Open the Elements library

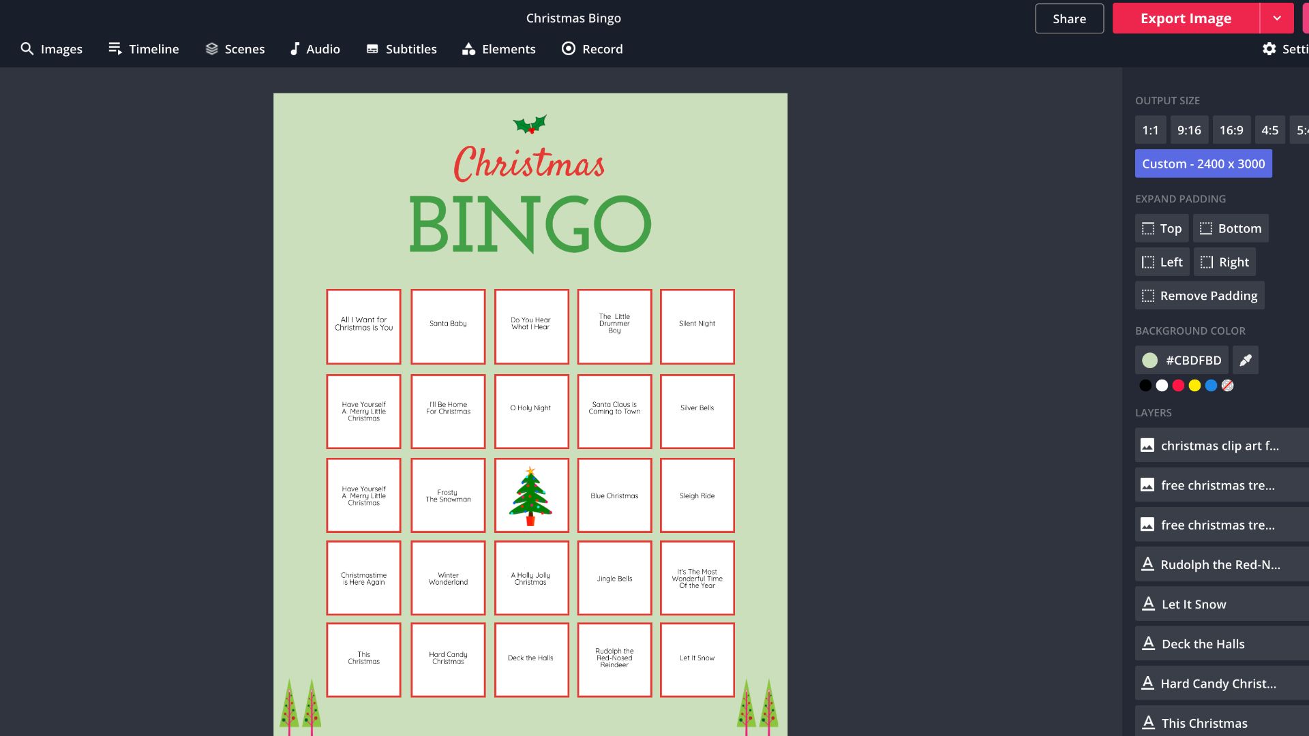coord(498,49)
